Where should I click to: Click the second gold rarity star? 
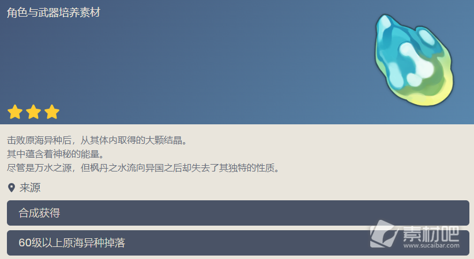(33, 112)
